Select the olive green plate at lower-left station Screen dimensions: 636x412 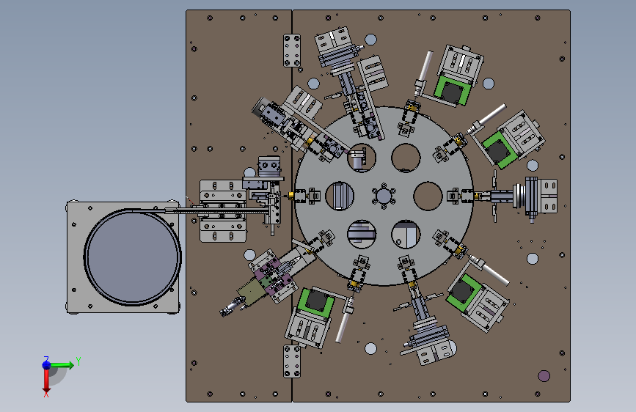tap(252, 292)
